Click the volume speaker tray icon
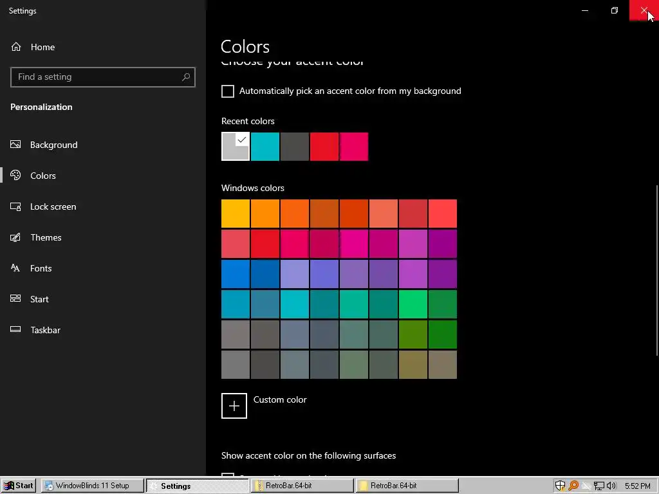The image size is (659, 494). tap(611, 486)
